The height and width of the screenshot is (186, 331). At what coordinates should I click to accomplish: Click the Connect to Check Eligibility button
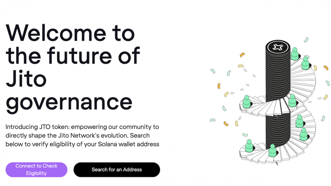[x=36, y=169]
